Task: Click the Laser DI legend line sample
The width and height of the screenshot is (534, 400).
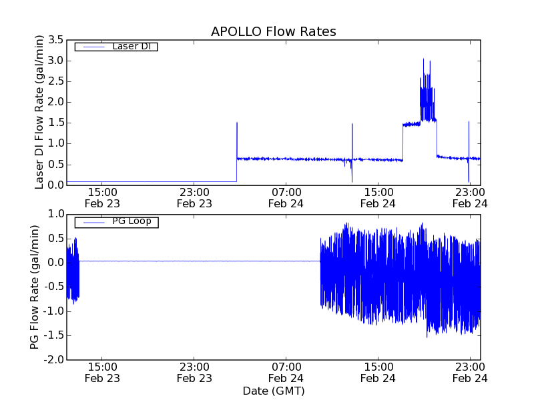Action: tap(94, 47)
